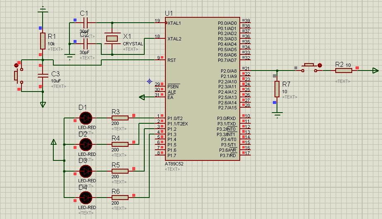Click the P3.7/RD pin label
The width and height of the screenshot is (382, 219).
(228, 155)
